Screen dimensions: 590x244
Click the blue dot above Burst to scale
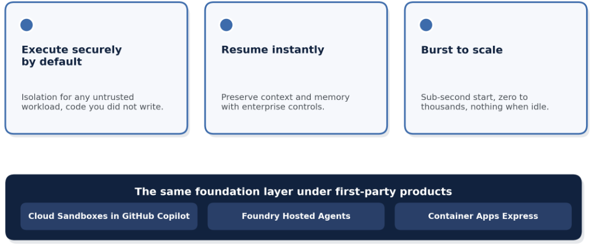point(426,25)
